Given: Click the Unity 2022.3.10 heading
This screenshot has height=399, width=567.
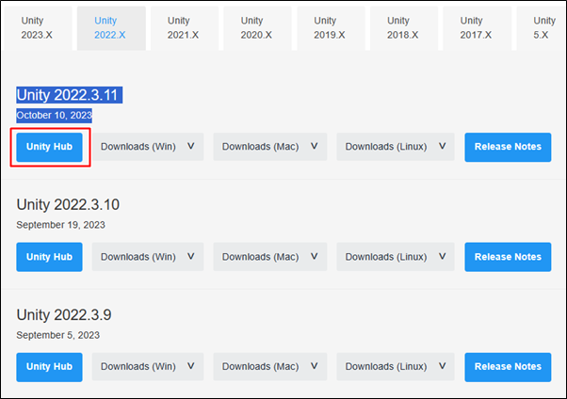Looking at the screenshot, I should click(x=68, y=204).
